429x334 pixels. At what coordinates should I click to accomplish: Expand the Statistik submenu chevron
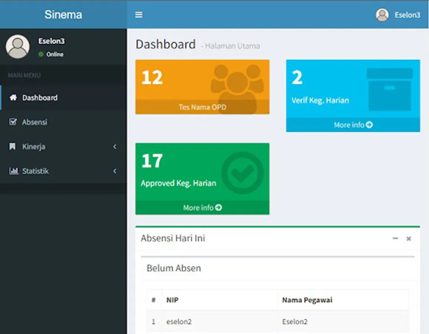114,171
